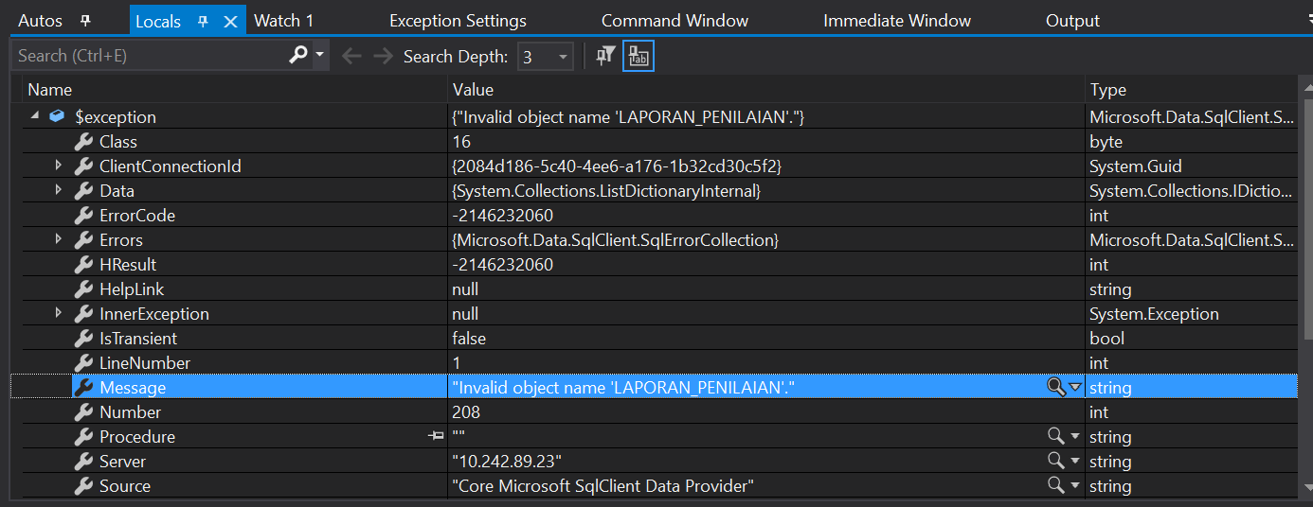The width and height of the screenshot is (1313, 507).
Task: Click the wrench icon beside Number
Action: (83, 412)
